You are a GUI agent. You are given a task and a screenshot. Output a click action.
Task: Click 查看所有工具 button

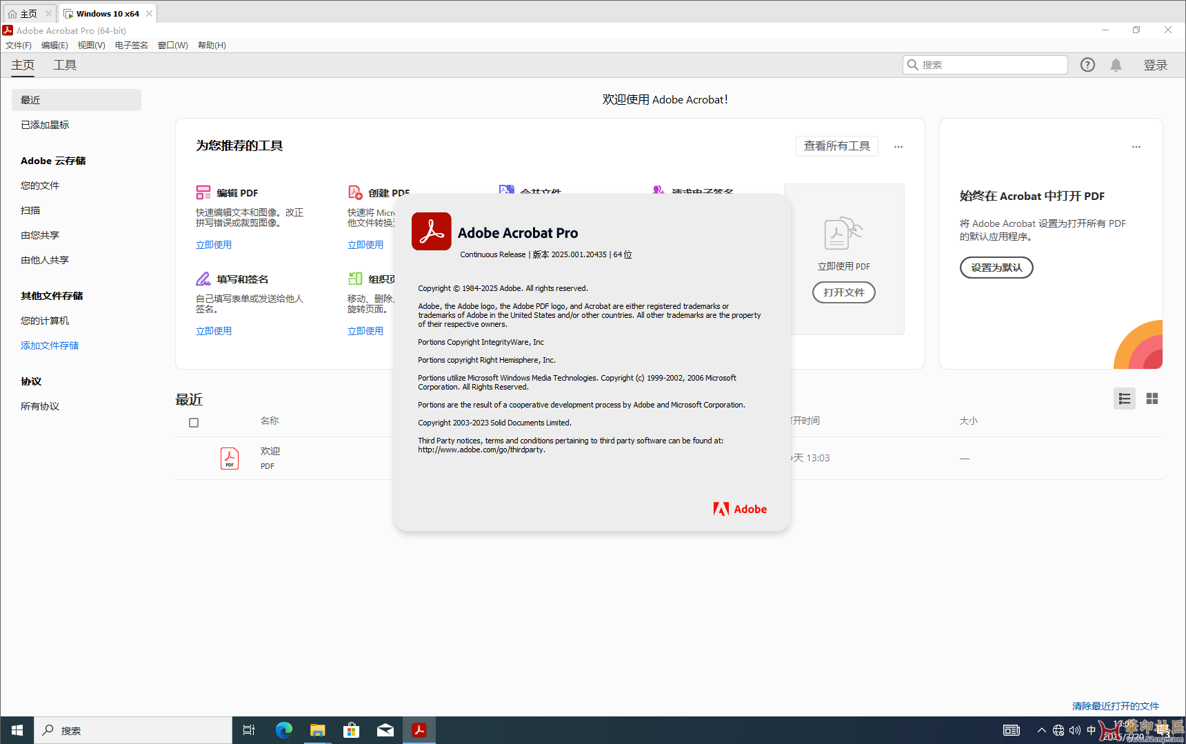pos(837,146)
